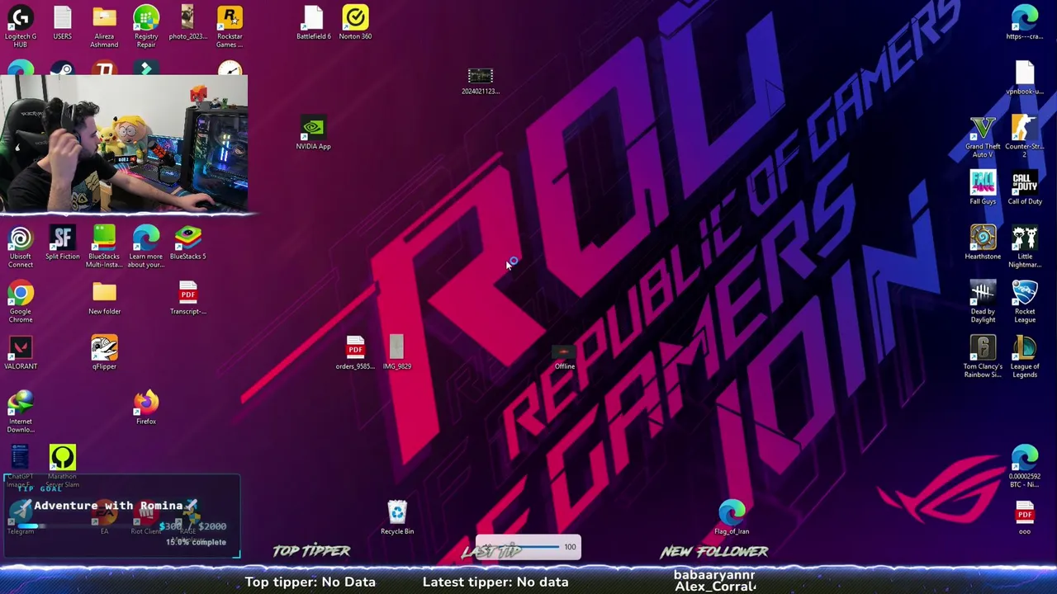Launch Norton 360 from desktop
1057x594 pixels.
[355, 23]
